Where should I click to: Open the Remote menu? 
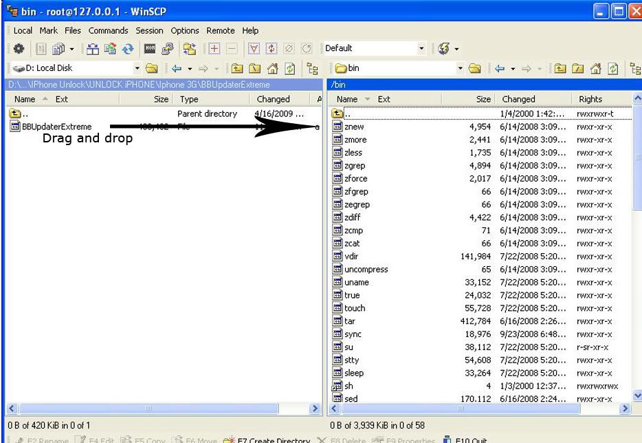pos(220,31)
